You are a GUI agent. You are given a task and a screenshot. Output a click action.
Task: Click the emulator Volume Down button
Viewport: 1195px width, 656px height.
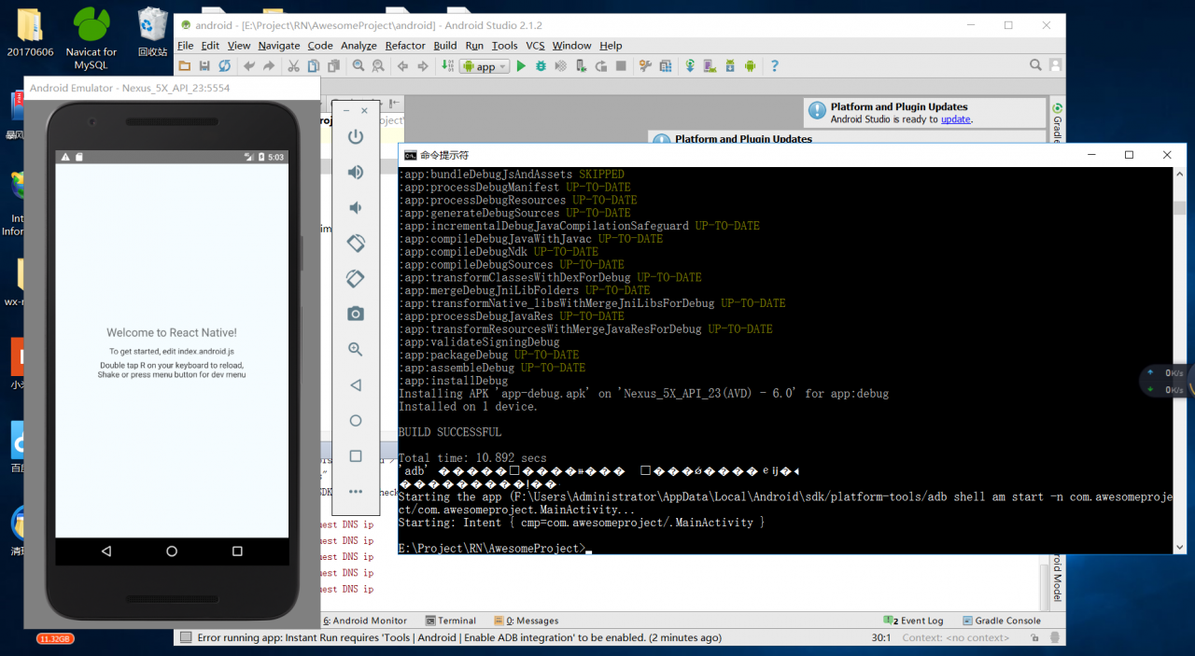tap(356, 208)
